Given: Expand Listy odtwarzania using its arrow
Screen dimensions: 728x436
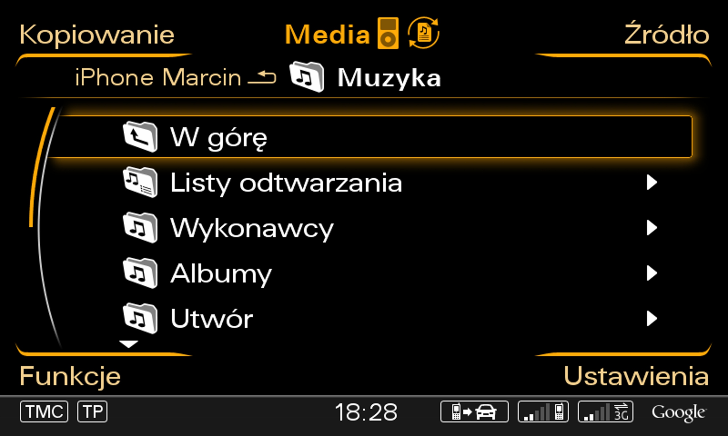Looking at the screenshot, I should [x=652, y=182].
